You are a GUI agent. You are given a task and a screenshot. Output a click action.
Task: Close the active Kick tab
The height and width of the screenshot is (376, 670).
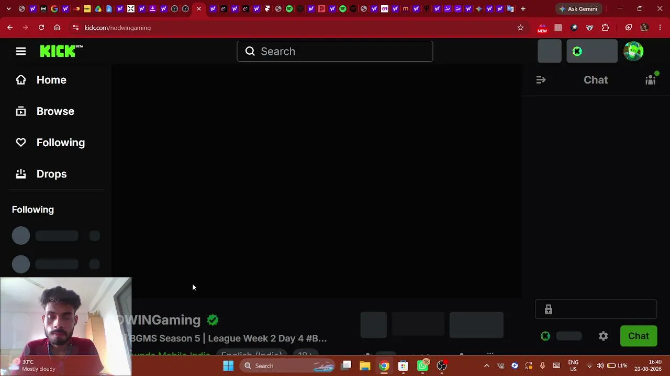point(199,9)
